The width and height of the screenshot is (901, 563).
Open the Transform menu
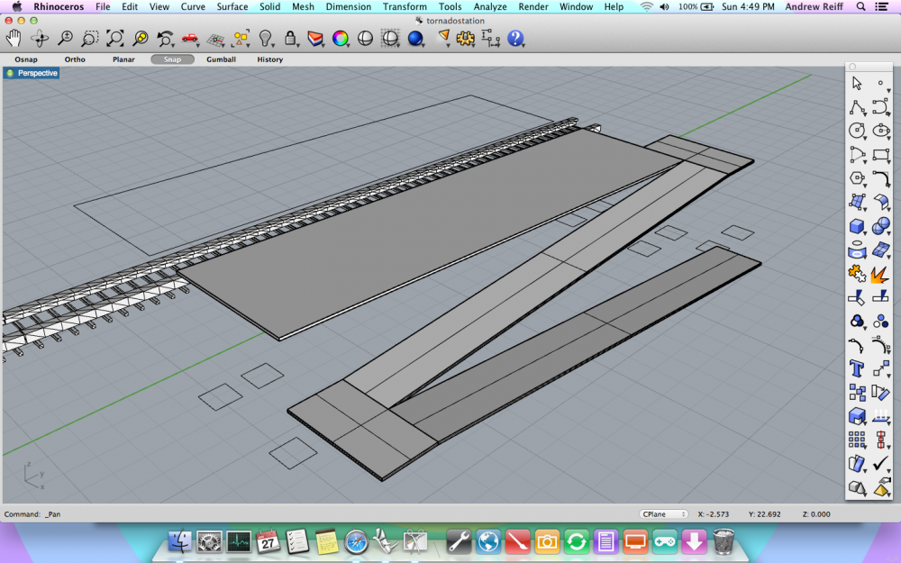click(405, 6)
